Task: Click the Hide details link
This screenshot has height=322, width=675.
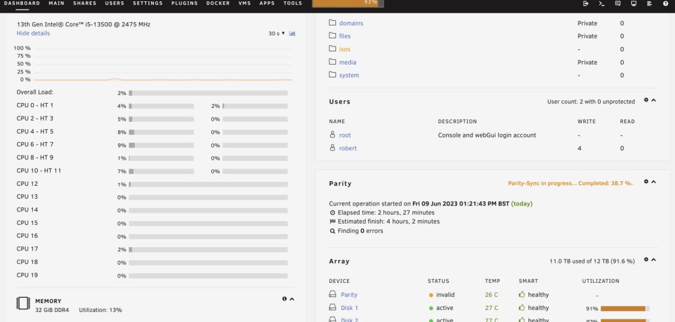Action: click(x=33, y=33)
